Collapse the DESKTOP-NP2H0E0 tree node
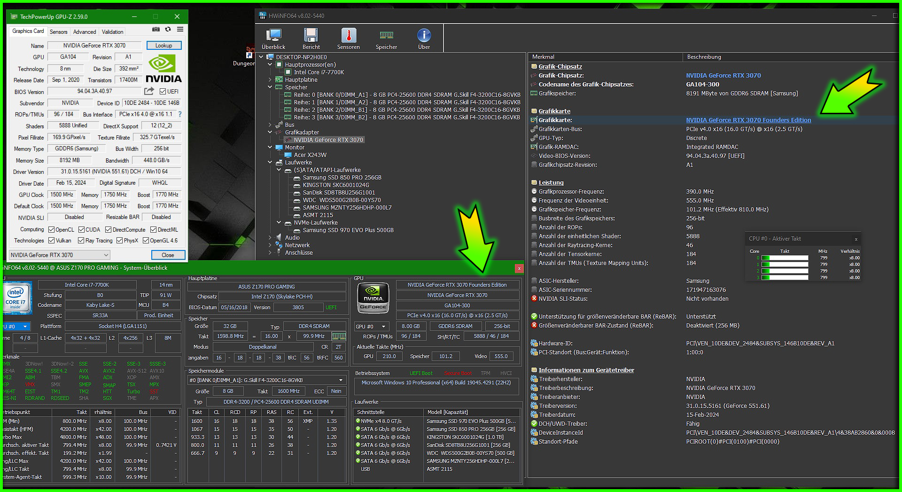The height and width of the screenshot is (492, 902). coord(261,57)
